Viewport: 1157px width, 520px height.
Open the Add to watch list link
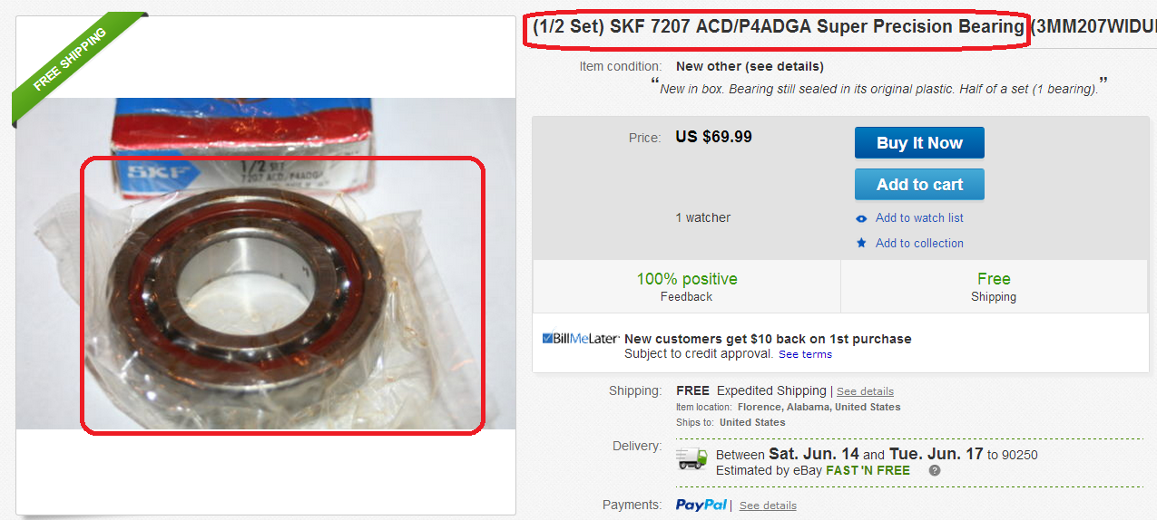pos(919,218)
